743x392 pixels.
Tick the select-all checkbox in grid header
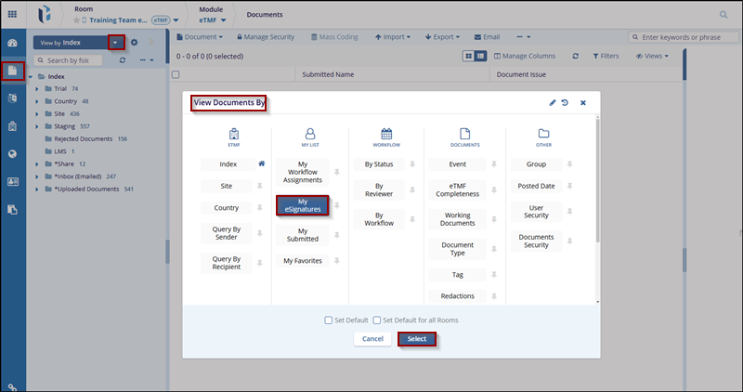(x=176, y=74)
